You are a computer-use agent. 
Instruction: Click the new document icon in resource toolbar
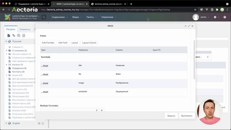(x=9, y=35)
